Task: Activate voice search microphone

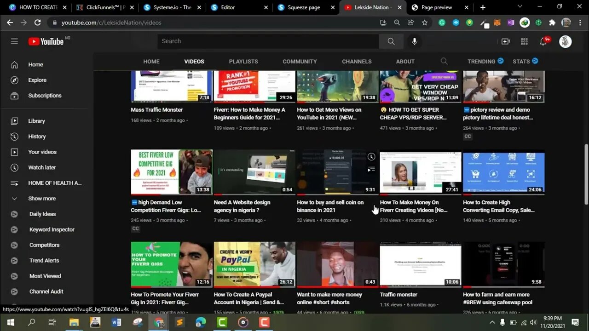Action: click(415, 41)
